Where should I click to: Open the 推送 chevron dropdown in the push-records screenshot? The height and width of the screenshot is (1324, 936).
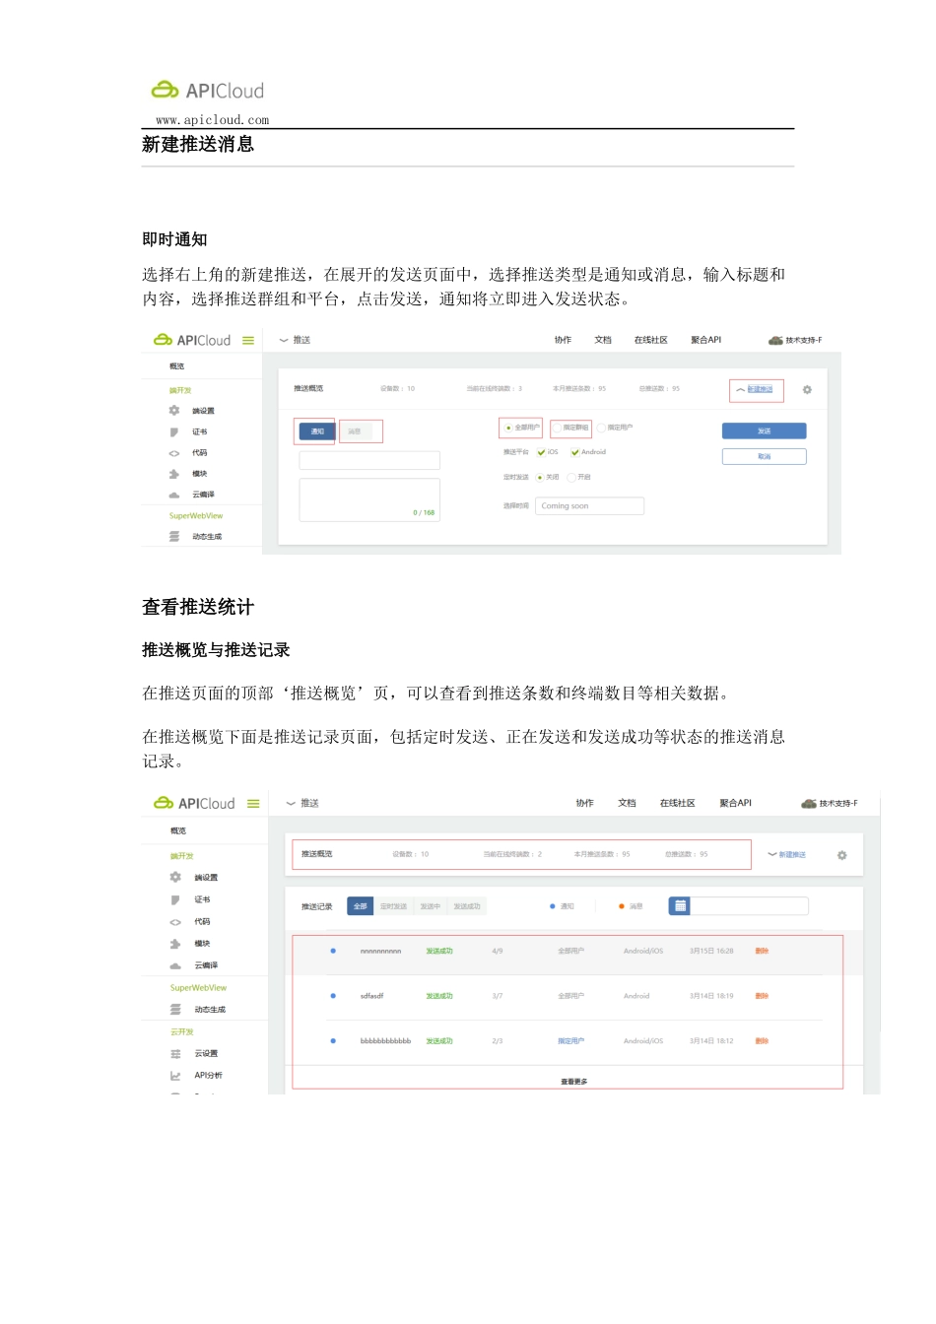(291, 804)
